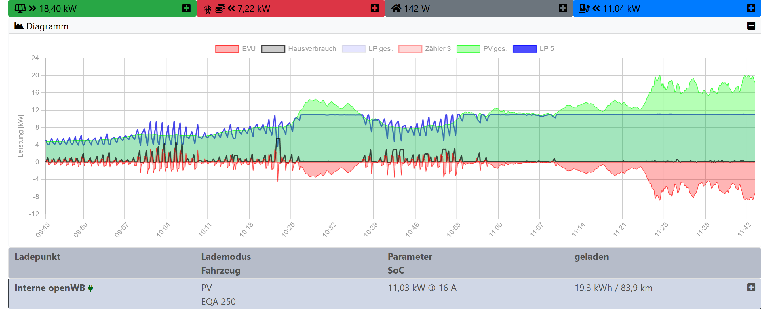Expand the gray house 142 W panel
The width and height of the screenshot is (772, 319).
pos(563,8)
